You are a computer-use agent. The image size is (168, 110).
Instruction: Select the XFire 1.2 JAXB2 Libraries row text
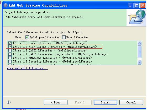tap(50, 50)
